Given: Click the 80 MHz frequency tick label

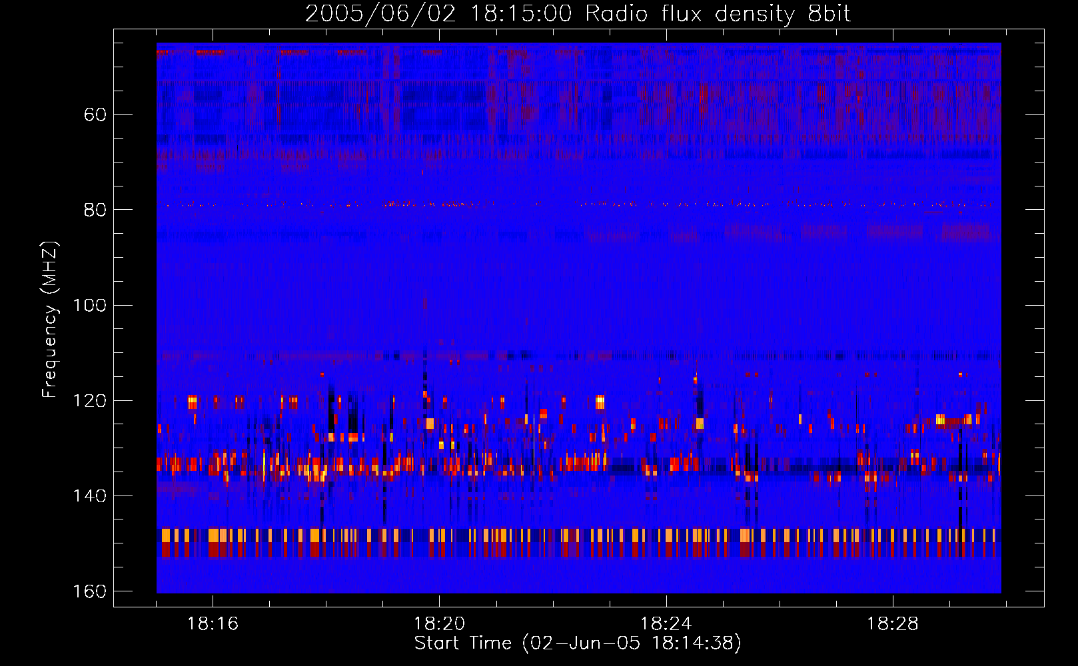Looking at the screenshot, I should click(x=95, y=210).
